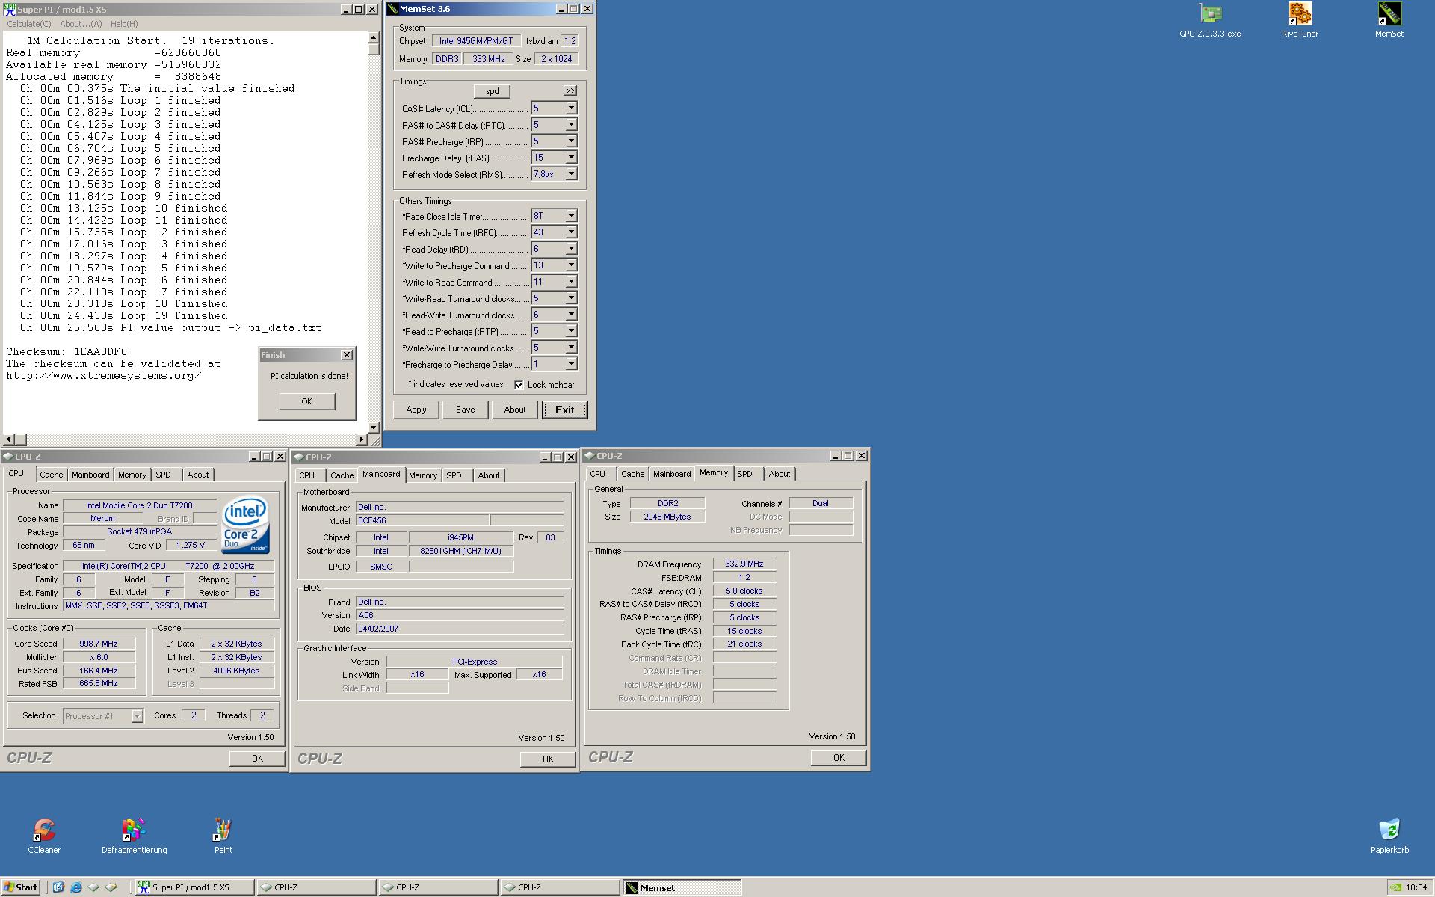Viewport: 1435px width, 897px height.
Task: Click the Start button
Action: click(x=20, y=887)
